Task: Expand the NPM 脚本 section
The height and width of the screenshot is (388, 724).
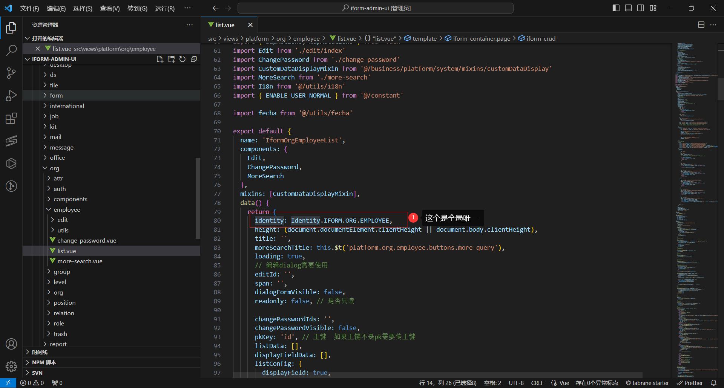Action: pos(44,362)
